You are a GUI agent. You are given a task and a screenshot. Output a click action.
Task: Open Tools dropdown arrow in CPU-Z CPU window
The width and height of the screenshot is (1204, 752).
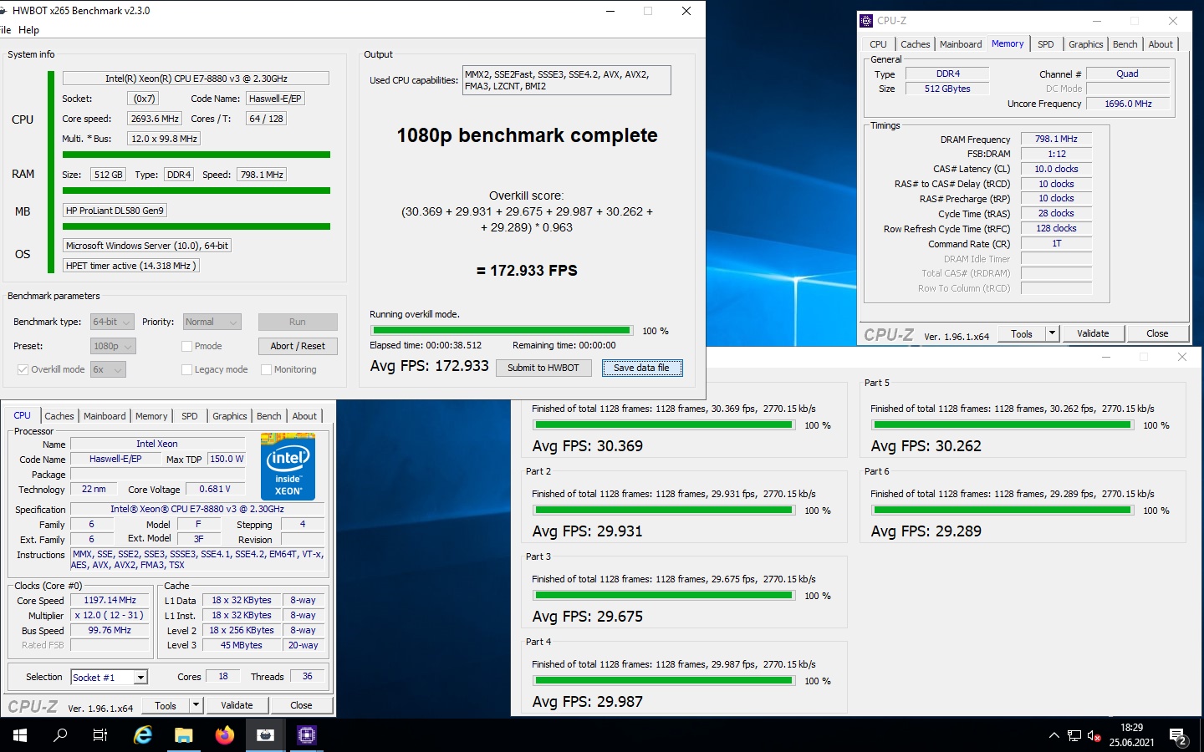pos(196,706)
